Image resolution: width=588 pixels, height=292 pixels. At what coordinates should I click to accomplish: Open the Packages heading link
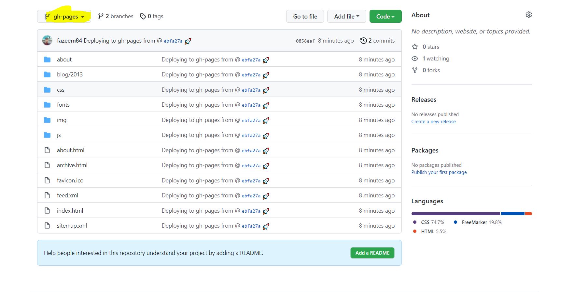coord(425,150)
